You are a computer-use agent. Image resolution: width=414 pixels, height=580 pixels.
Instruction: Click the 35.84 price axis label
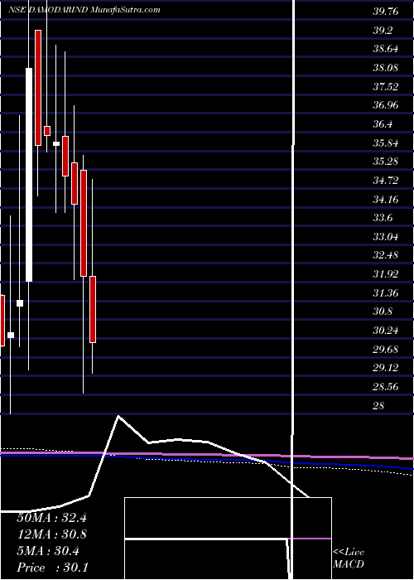[x=386, y=143]
